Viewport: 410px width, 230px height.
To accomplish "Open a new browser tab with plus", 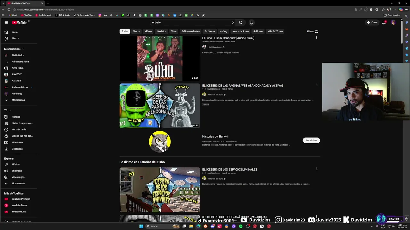I will tap(48, 3).
